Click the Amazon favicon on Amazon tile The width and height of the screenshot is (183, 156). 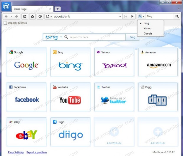coord(142,52)
